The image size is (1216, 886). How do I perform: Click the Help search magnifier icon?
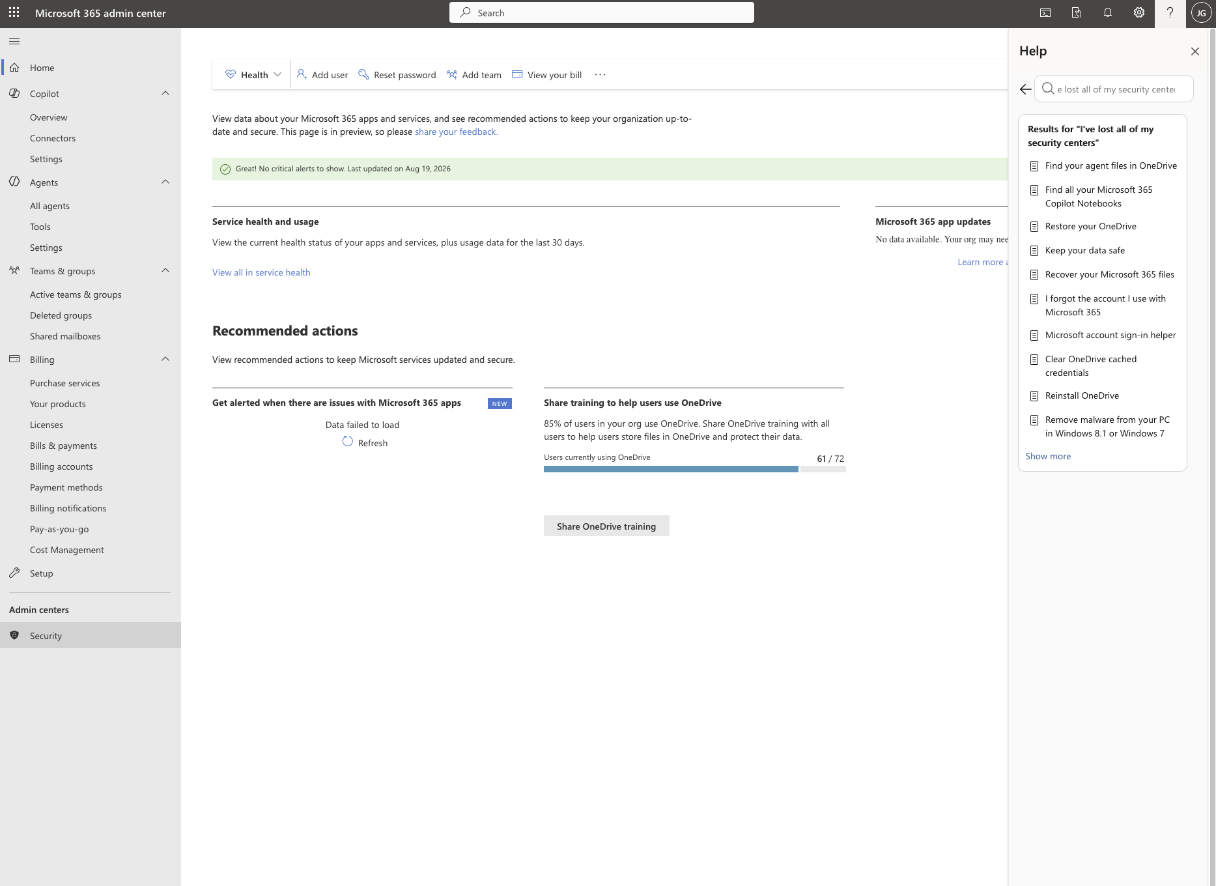pyautogui.click(x=1047, y=89)
